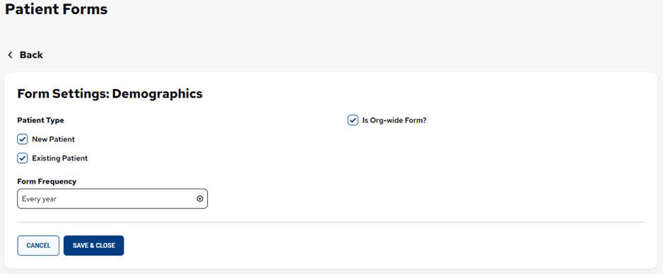Click the "New Patient" label text

click(x=53, y=139)
